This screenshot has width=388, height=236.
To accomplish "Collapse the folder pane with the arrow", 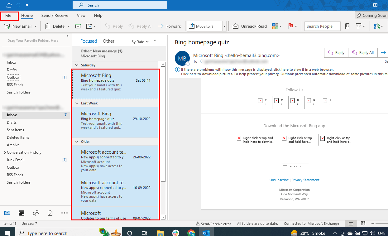I will pyautogui.click(x=68, y=36).
